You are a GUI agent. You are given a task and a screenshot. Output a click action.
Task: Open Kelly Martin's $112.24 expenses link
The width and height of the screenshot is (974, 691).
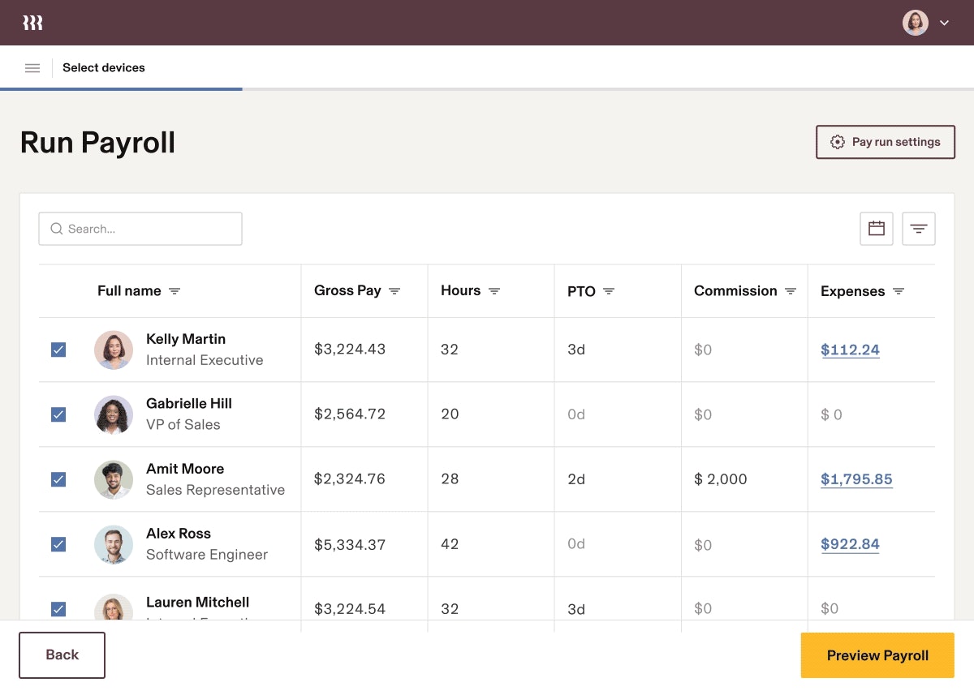850,350
